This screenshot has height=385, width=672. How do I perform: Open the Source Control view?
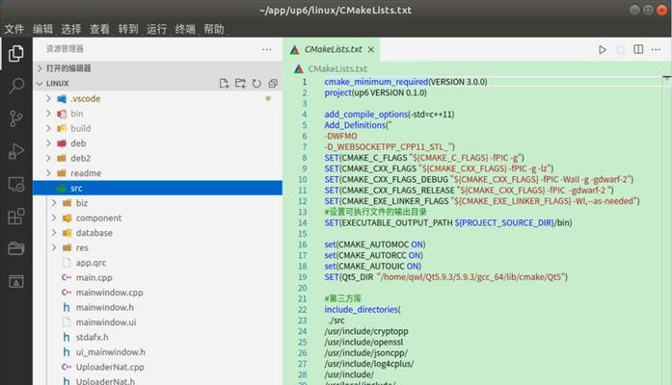[x=15, y=118]
